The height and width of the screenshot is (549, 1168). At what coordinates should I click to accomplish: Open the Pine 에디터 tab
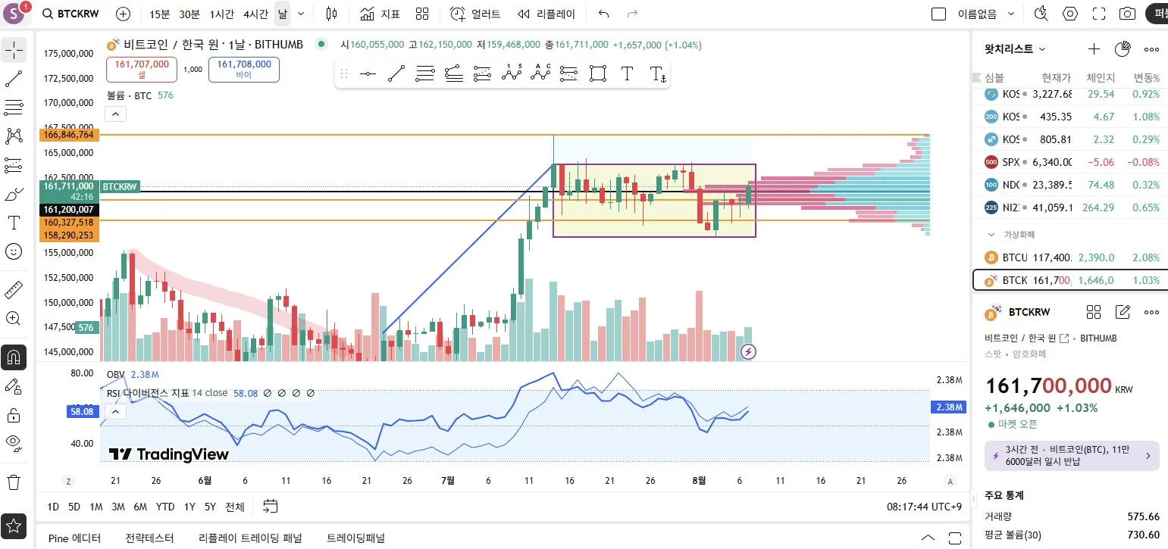pyautogui.click(x=74, y=538)
